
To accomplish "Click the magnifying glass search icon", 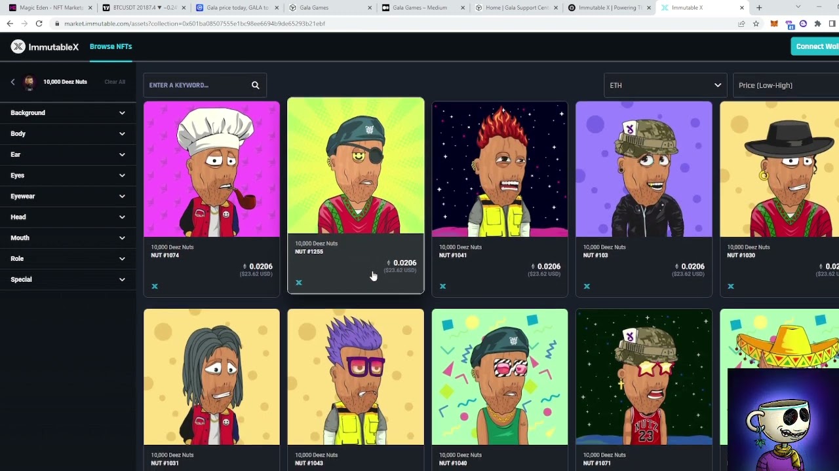I will (256, 85).
